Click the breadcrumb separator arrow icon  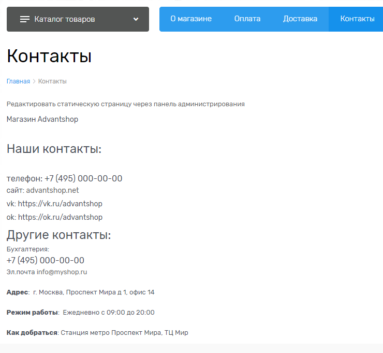coord(34,81)
